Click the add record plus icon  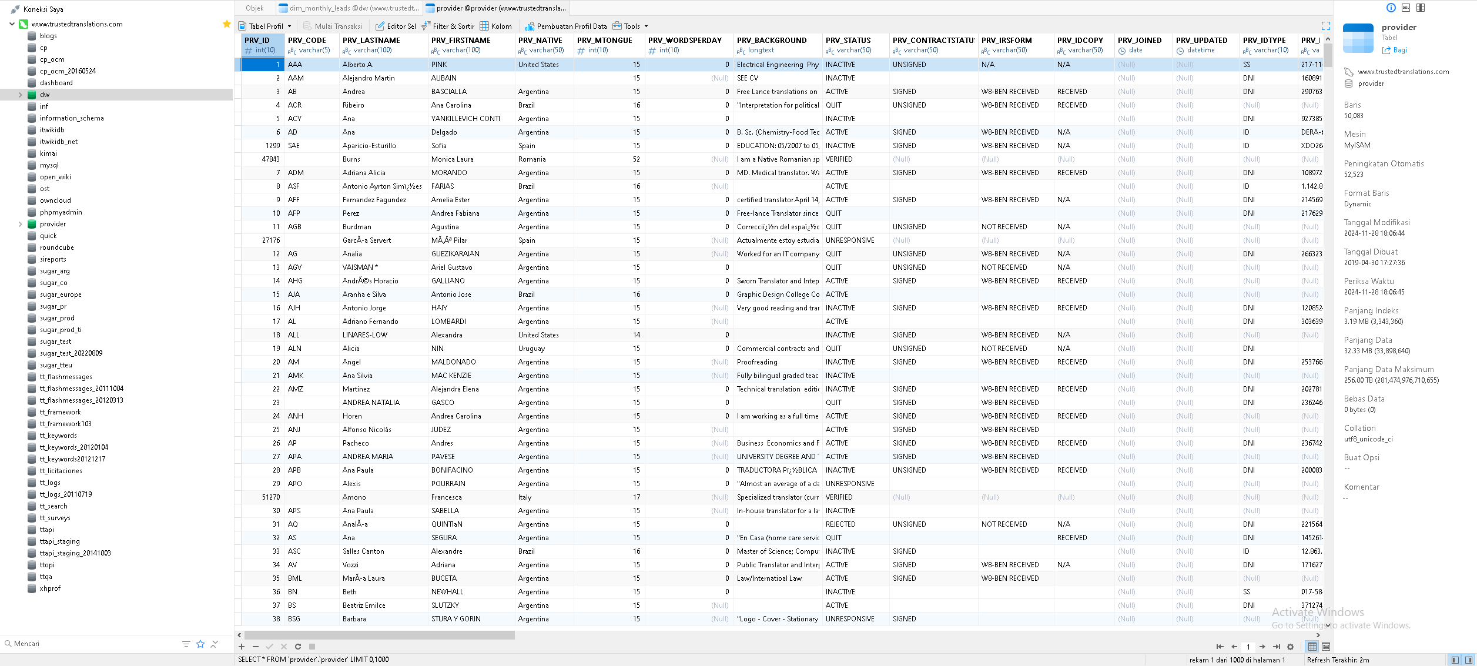[242, 647]
